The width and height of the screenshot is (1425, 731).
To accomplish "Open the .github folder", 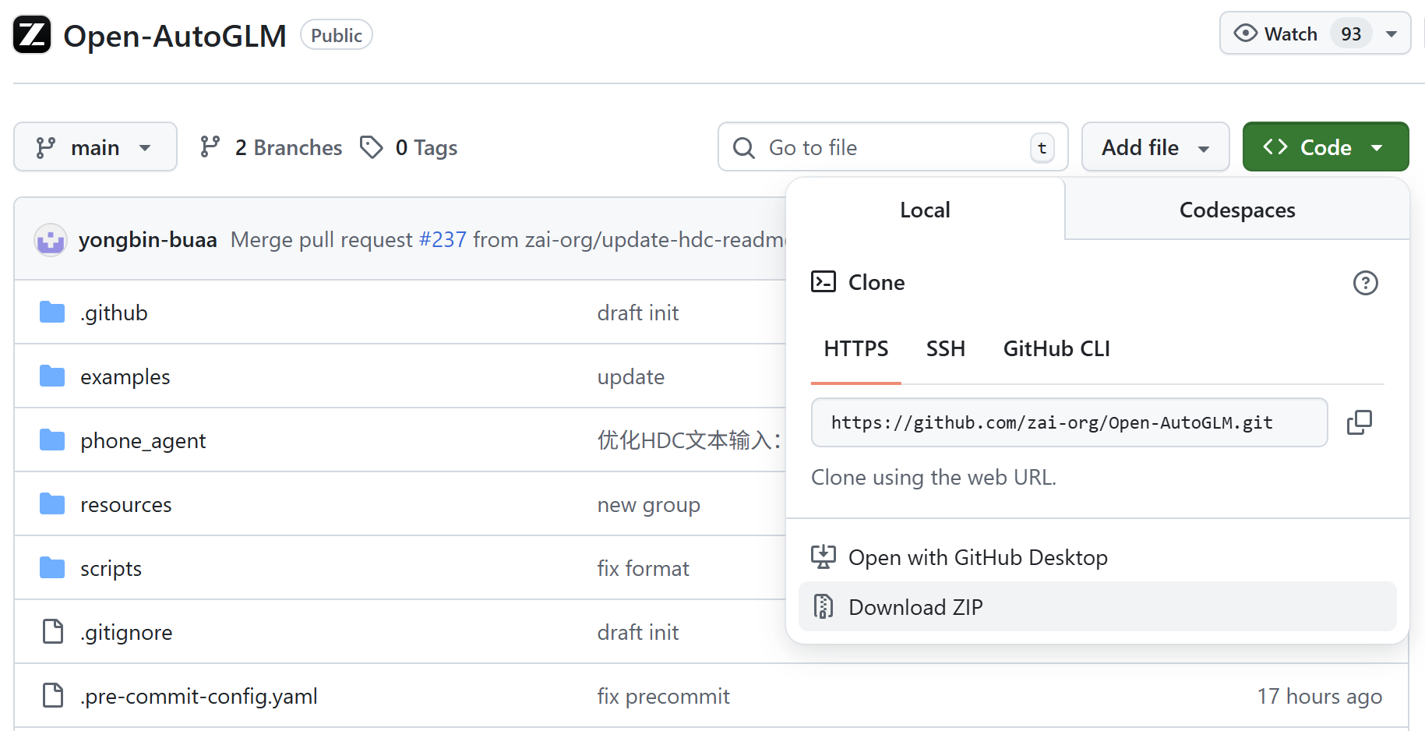I will click(x=114, y=313).
